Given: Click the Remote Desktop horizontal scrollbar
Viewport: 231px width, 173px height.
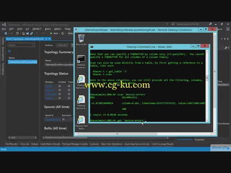Looking at the screenshot, I should click(x=144, y=134).
